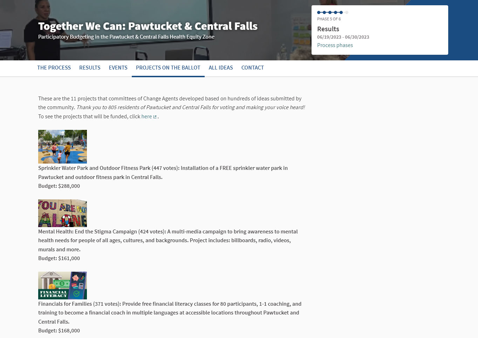478x338 pixels.
Task: Switch to the Results tab
Action: [90, 68]
